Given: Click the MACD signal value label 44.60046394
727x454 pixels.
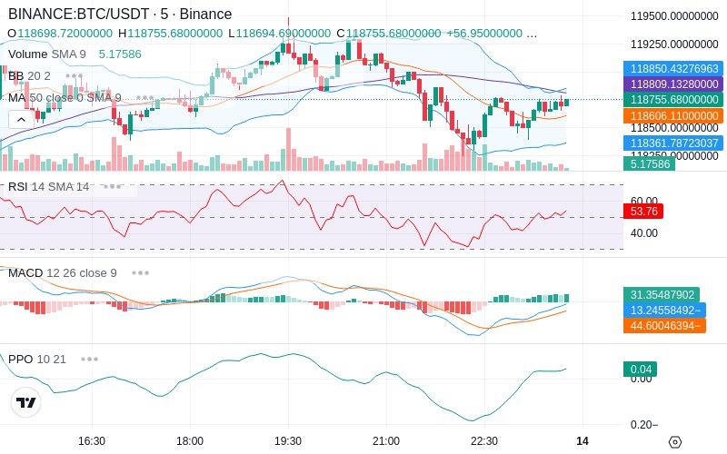Looking at the screenshot, I should click(665, 325).
